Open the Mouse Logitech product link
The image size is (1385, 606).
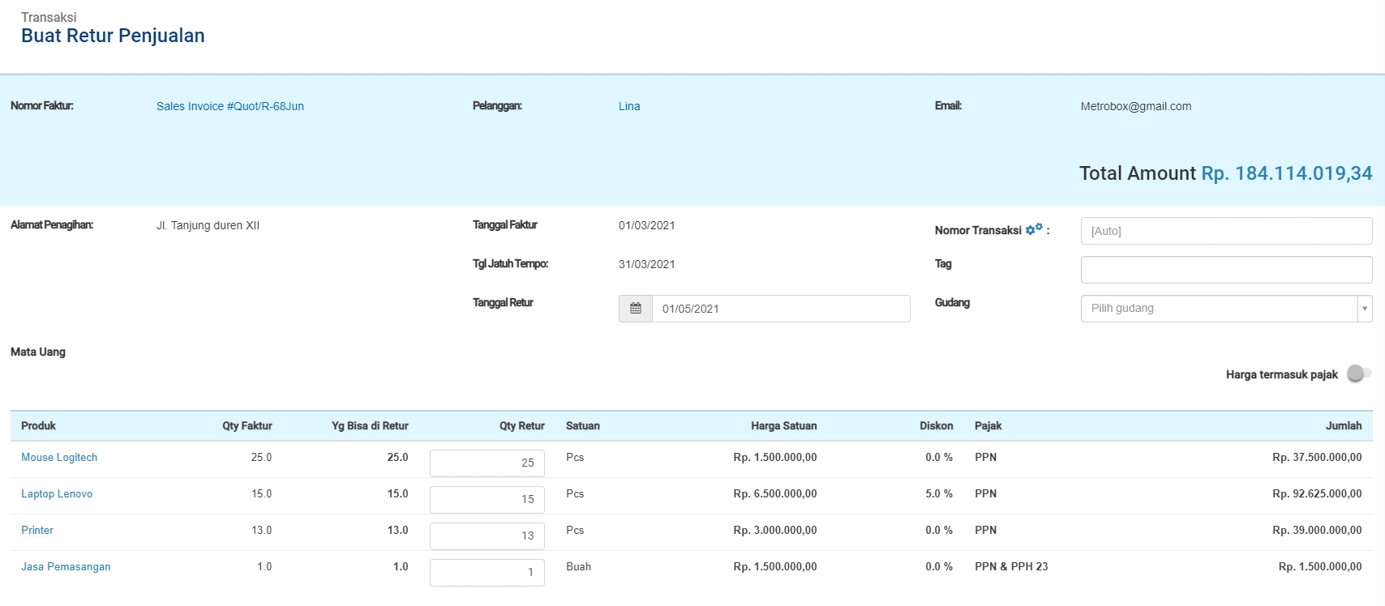pos(59,458)
